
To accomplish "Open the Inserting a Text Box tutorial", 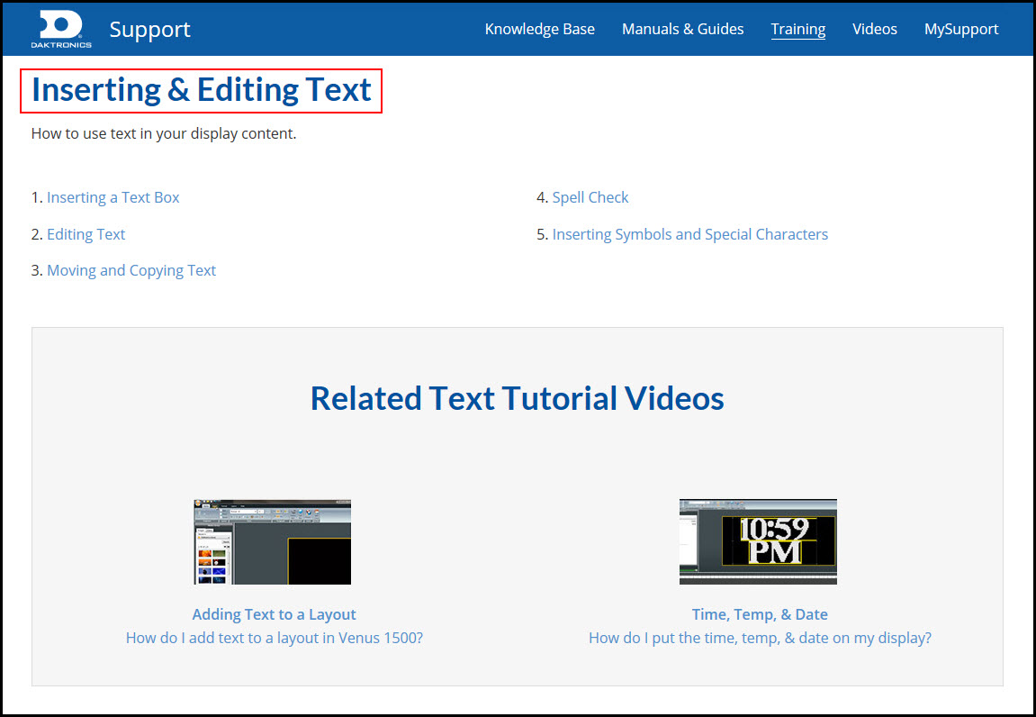I will pos(113,196).
